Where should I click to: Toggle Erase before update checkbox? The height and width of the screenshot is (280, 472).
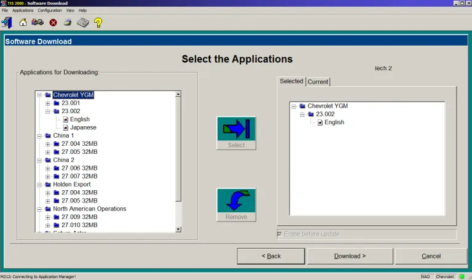280,234
